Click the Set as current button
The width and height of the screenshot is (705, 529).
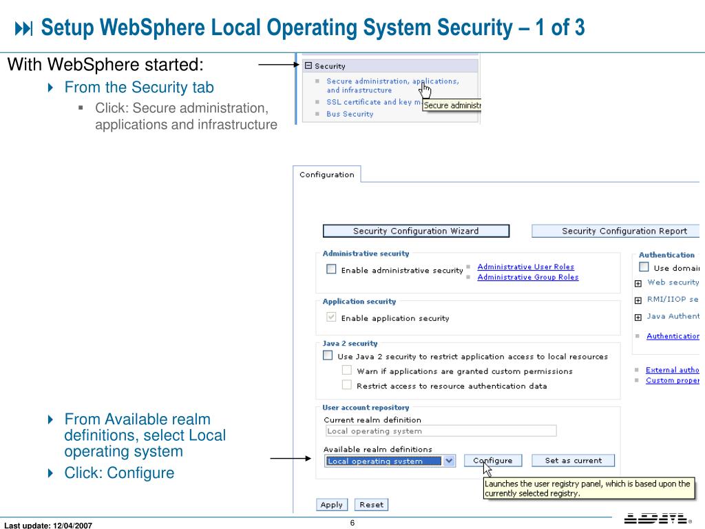coord(574,460)
